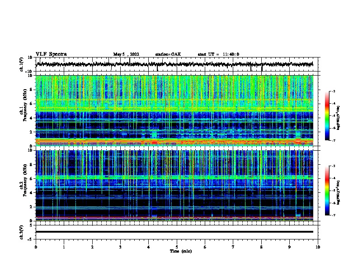Click time axis tick label "5"
This screenshot has height=277, width=358.
tap(177, 247)
